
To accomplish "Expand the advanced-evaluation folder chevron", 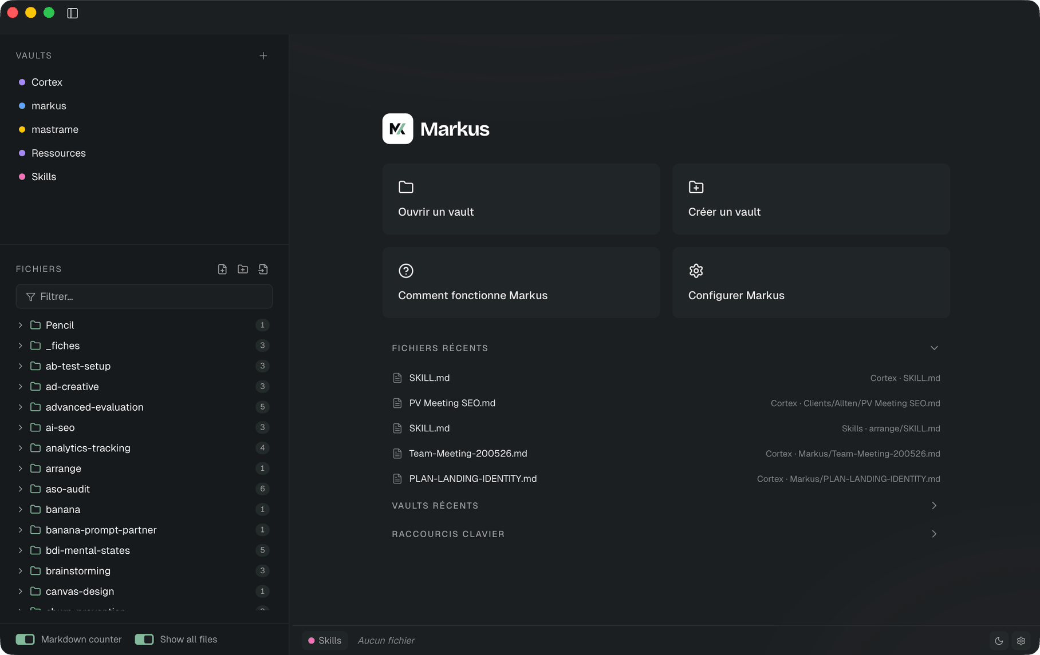I will [x=20, y=407].
